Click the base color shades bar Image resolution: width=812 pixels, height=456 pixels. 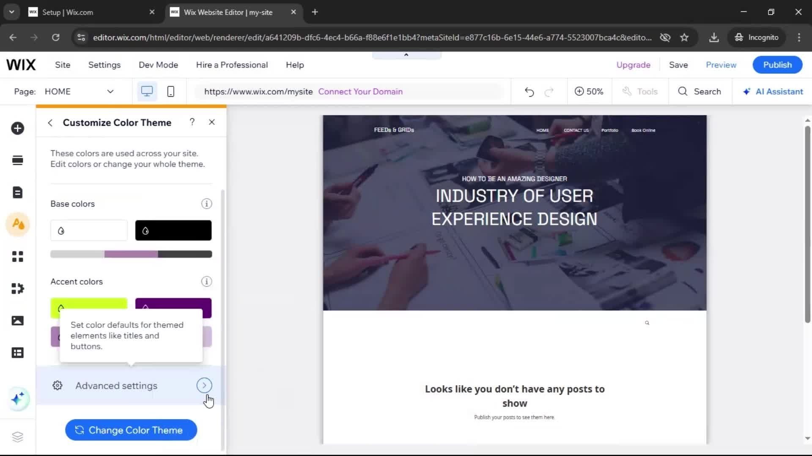[x=131, y=254]
